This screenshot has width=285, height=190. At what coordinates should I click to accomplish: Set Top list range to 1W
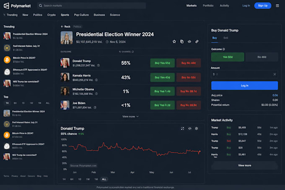(31, 103)
